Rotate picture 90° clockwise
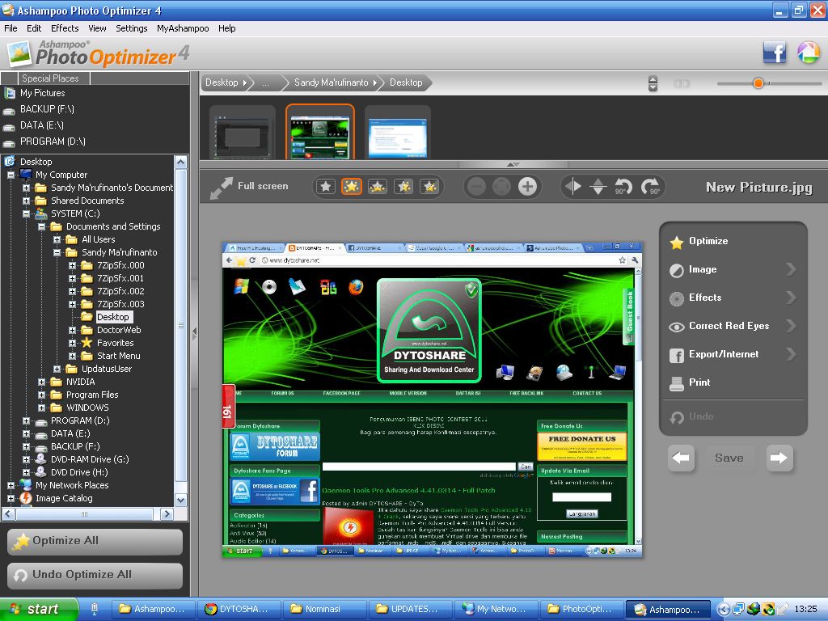This screenshot has height=621, width=828. point(651,187)
